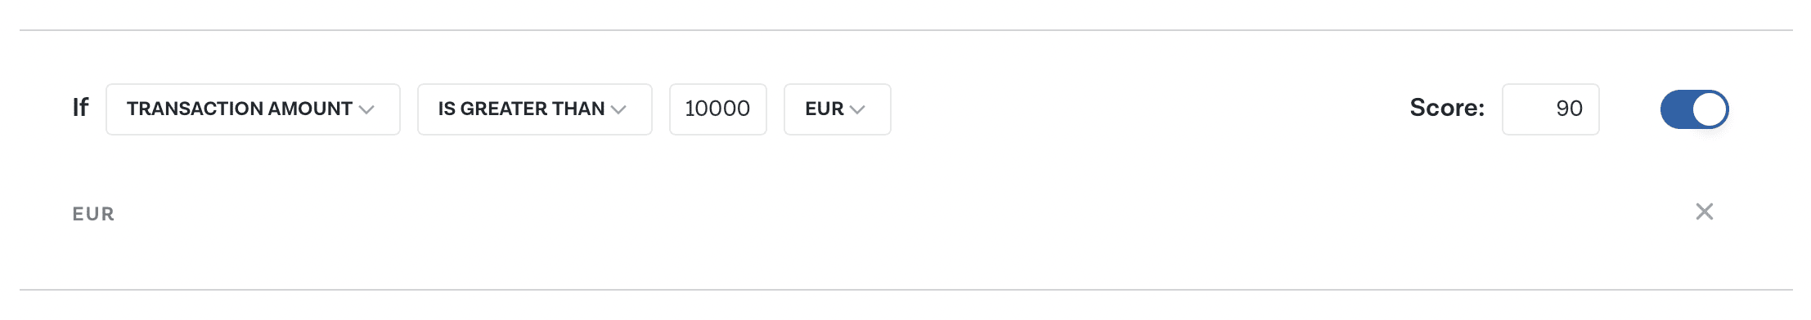Expand the EUR currency selector

click(x=838, y=109)
